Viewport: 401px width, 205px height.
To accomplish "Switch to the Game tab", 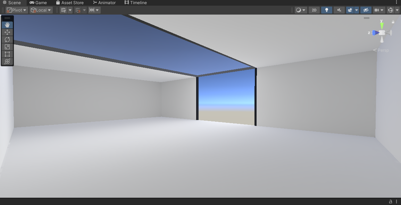I will 38,2.
